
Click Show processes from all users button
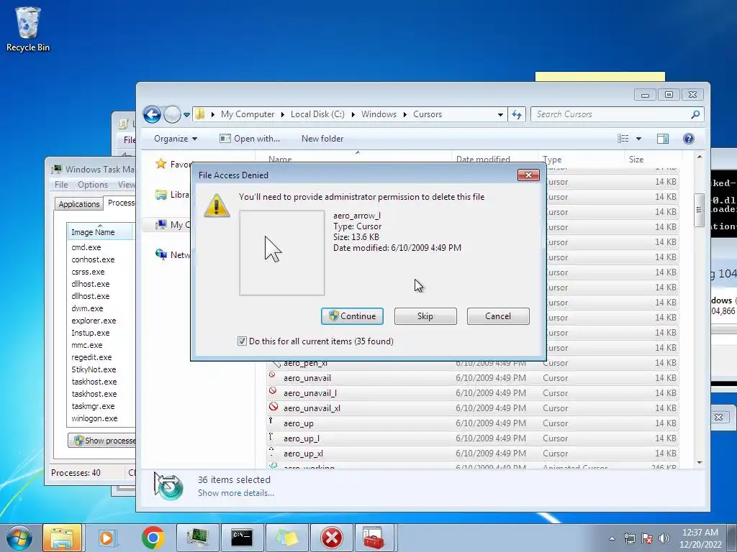coord(102,441)
